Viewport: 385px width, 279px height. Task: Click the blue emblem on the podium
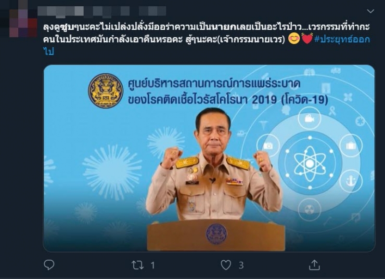pos(216,234)
